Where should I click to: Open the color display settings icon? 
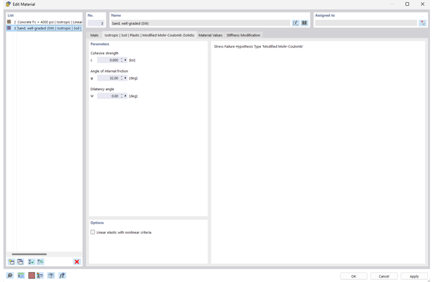40,276
